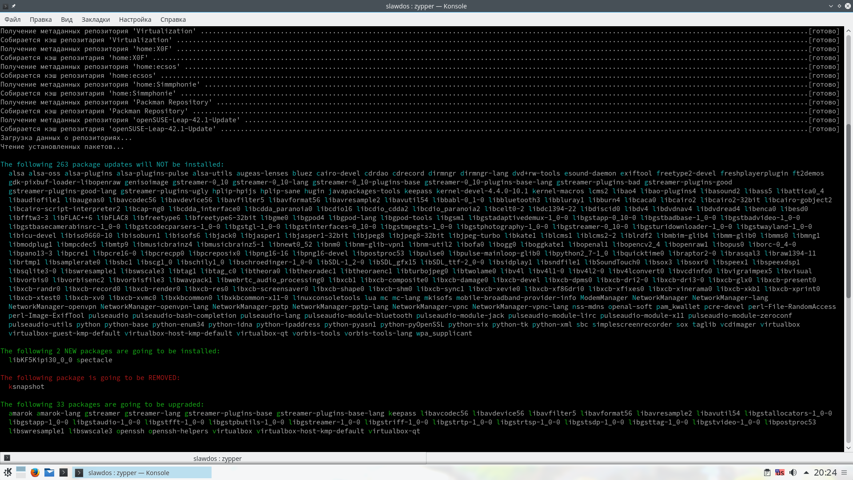Viewport: 853px width, 480px height.
Task: Open the Файл menu
Action: [12, 20]
